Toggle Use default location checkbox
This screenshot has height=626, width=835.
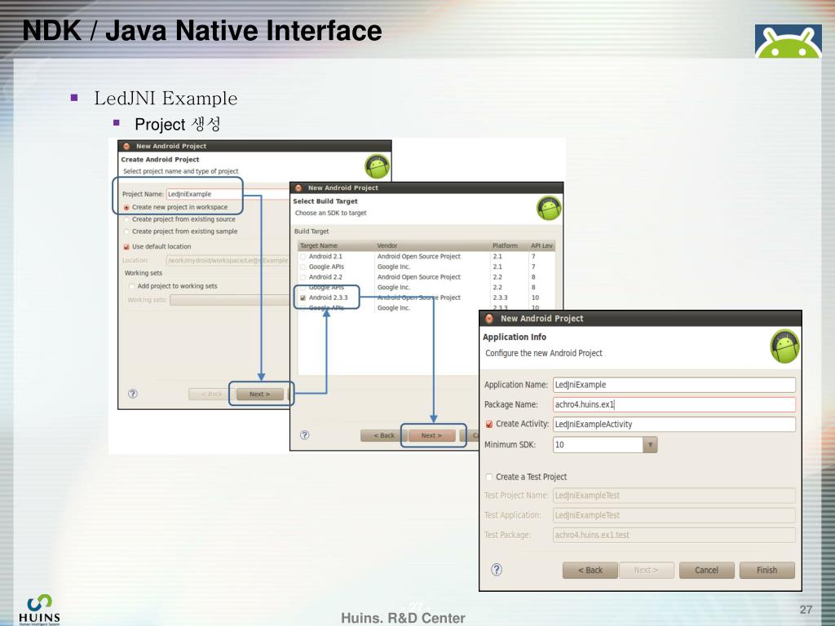[x=126, y=246]
